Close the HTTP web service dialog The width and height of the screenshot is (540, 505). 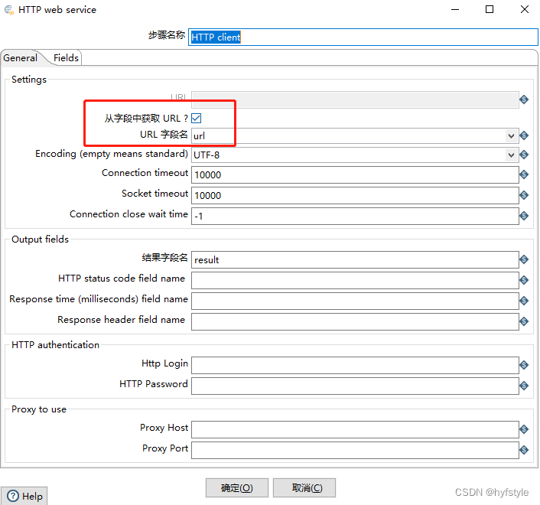pyautogui.click(x=524, y=9)
